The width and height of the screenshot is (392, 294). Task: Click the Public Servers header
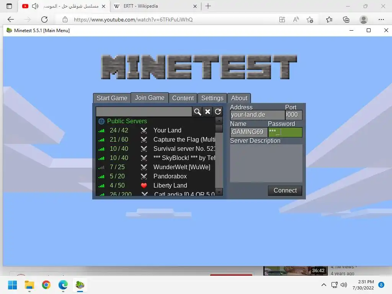[x=127, y=121]
